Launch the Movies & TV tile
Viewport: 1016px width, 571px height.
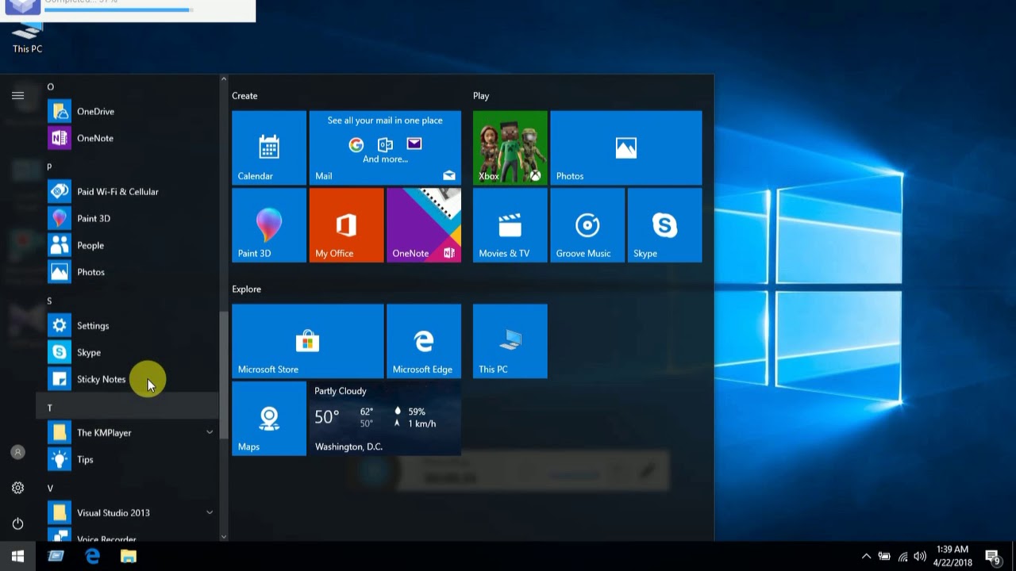[x=510, y=225]
